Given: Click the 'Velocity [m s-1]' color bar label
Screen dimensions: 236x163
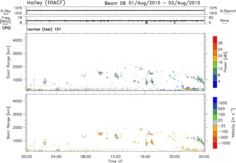Looking at the screenshot, I should pos(233,123).
